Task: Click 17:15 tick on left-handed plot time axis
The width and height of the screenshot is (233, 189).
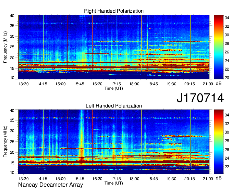Action: point(116,179)
